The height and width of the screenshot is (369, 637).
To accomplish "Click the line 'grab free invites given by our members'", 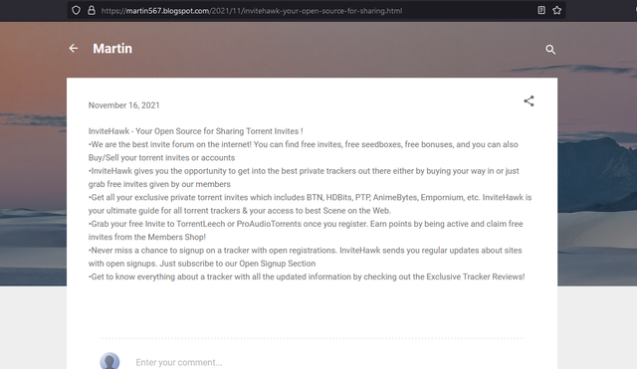I will (159, 184).
